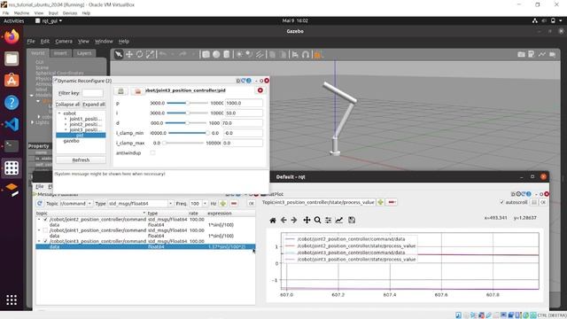Collapse joint2_position_controller/command row in publisher

39,220
